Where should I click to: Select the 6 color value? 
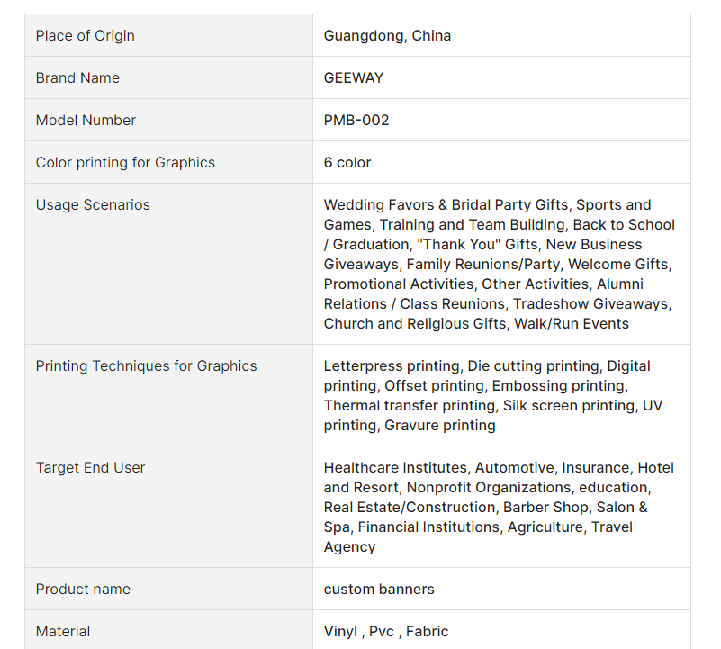(x=347, y=163)
